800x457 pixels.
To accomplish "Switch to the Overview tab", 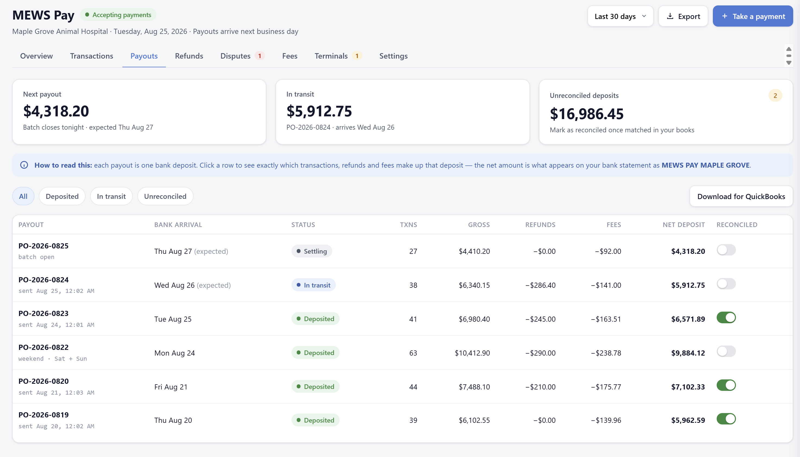I will [x=36, y=56].
